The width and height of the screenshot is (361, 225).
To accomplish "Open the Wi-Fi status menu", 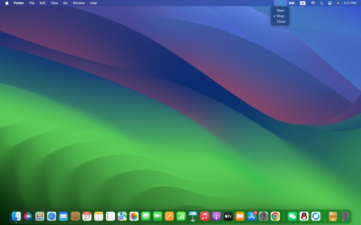I will [x=313, y=3].
